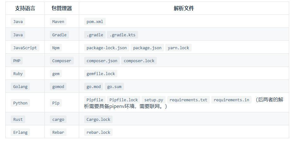Click the 解析文件 column header
Screen dimensions: 292x142
point(184,9)
